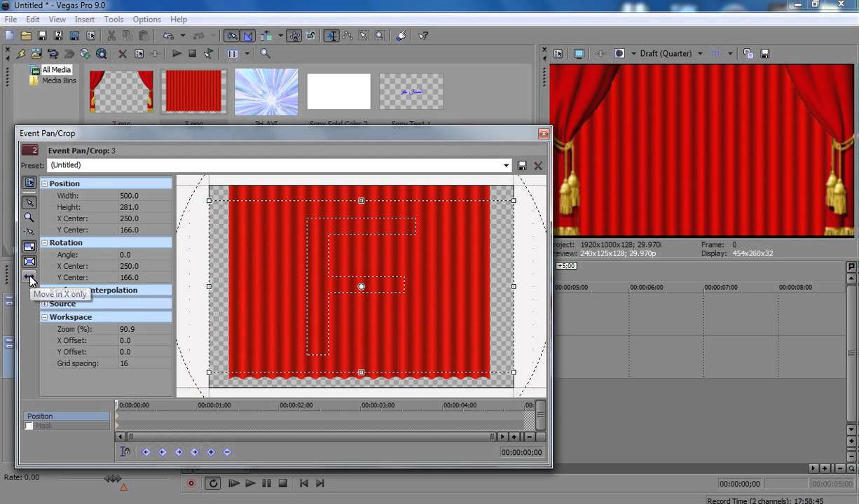
Task: Toggle Enable Snapping in main toolbar
Action: click(231, 36)
